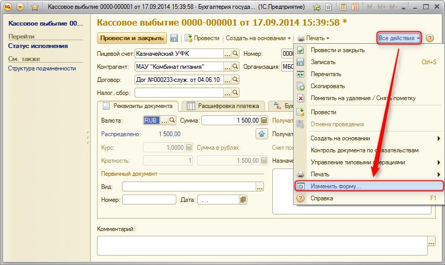Switch to Расшифровка платежа tab
This screenshot has height=265, width=445.
[x=223, y=106]
